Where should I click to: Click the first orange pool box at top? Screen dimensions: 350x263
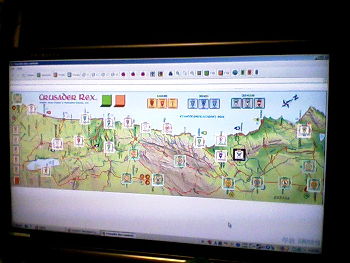tap(152, 104)
